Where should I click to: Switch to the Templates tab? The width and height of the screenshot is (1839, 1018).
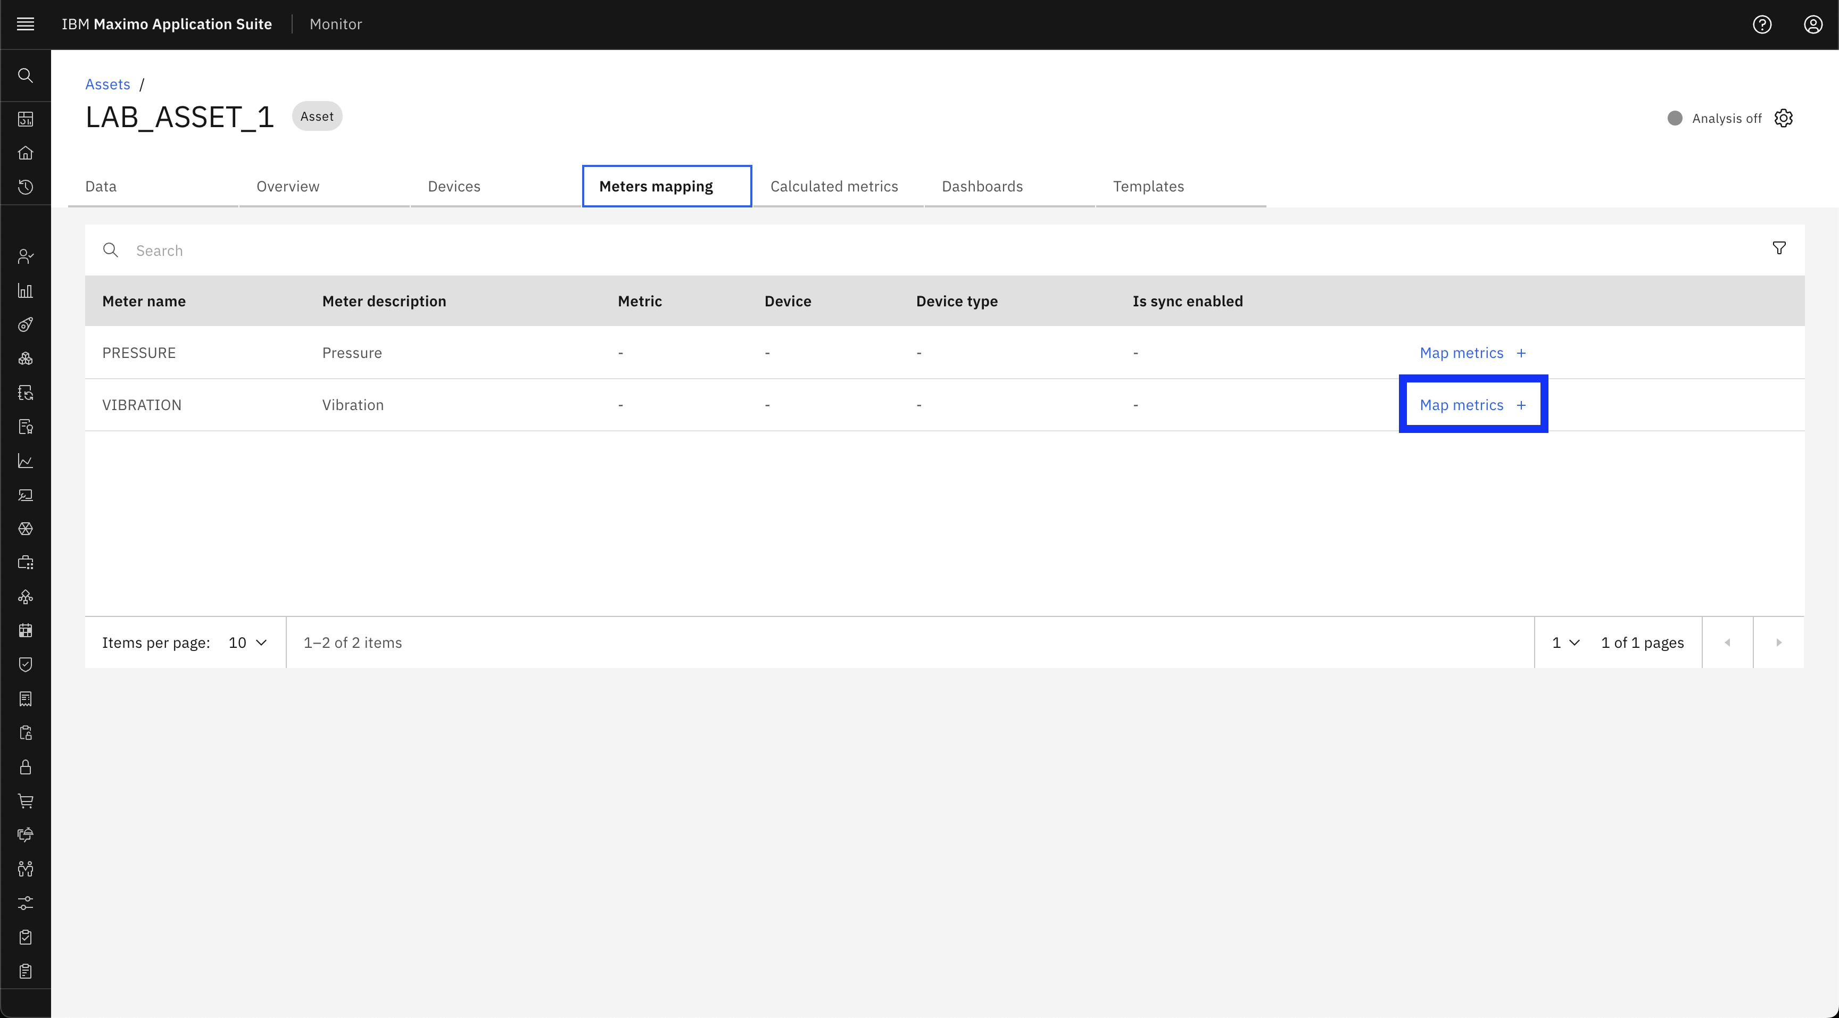[x=1181, y=186]
